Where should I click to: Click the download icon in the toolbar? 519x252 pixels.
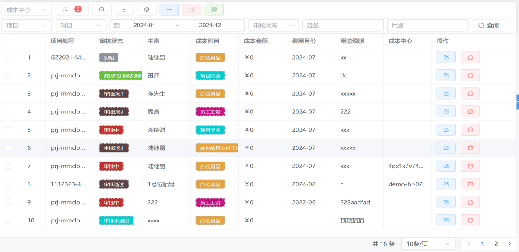(124, 9)
